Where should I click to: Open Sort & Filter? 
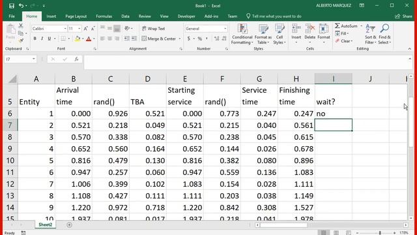point(371,34)
